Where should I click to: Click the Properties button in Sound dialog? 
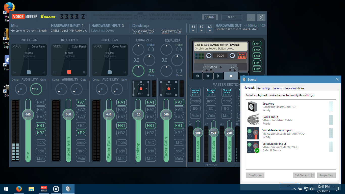[x=326, y=175]
